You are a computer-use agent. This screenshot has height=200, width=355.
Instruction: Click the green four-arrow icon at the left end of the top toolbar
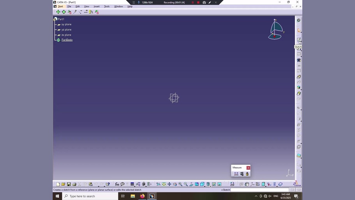[x=58, y=12]
